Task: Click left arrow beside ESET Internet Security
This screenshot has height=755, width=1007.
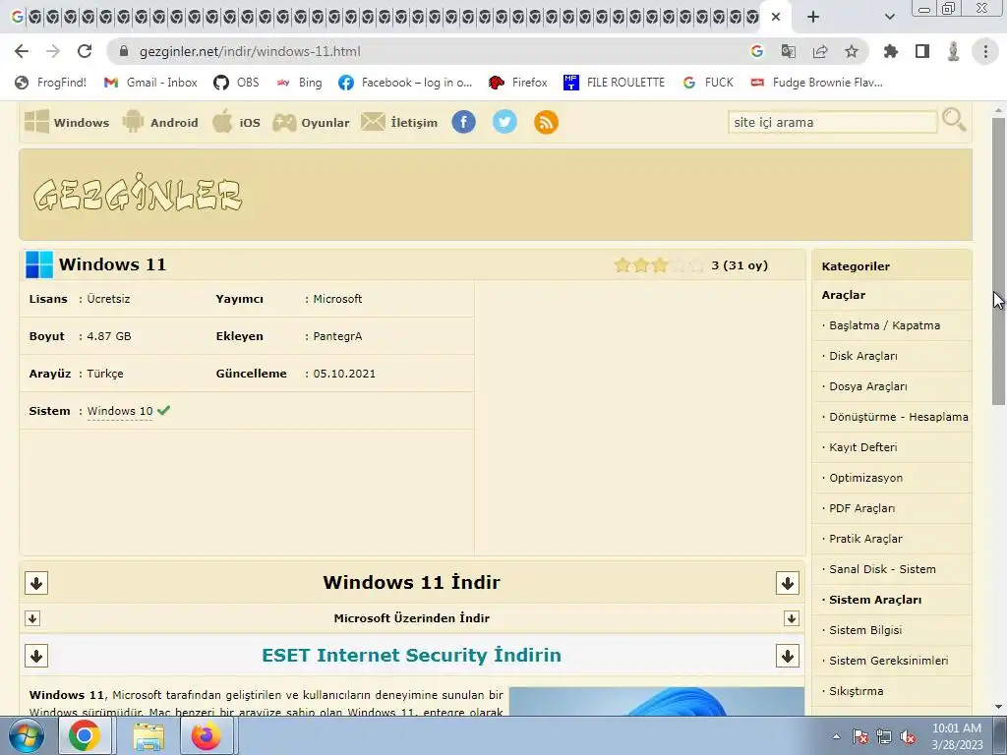Action: (x=36, y=656)
